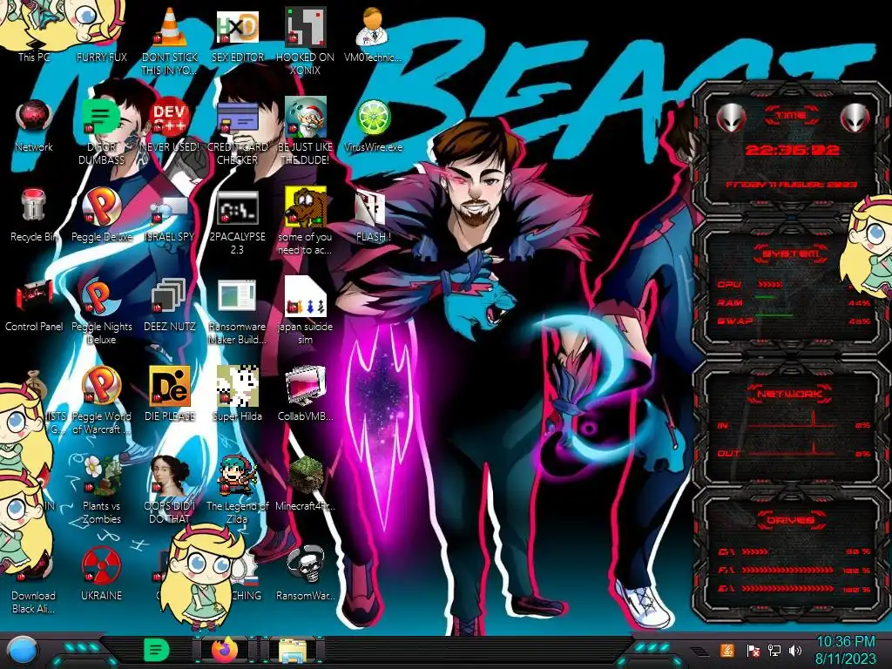Run the VirusWire.exe lime icon
Screen dimensions: 892x669
pyautogui.click(x=373, y=118)
